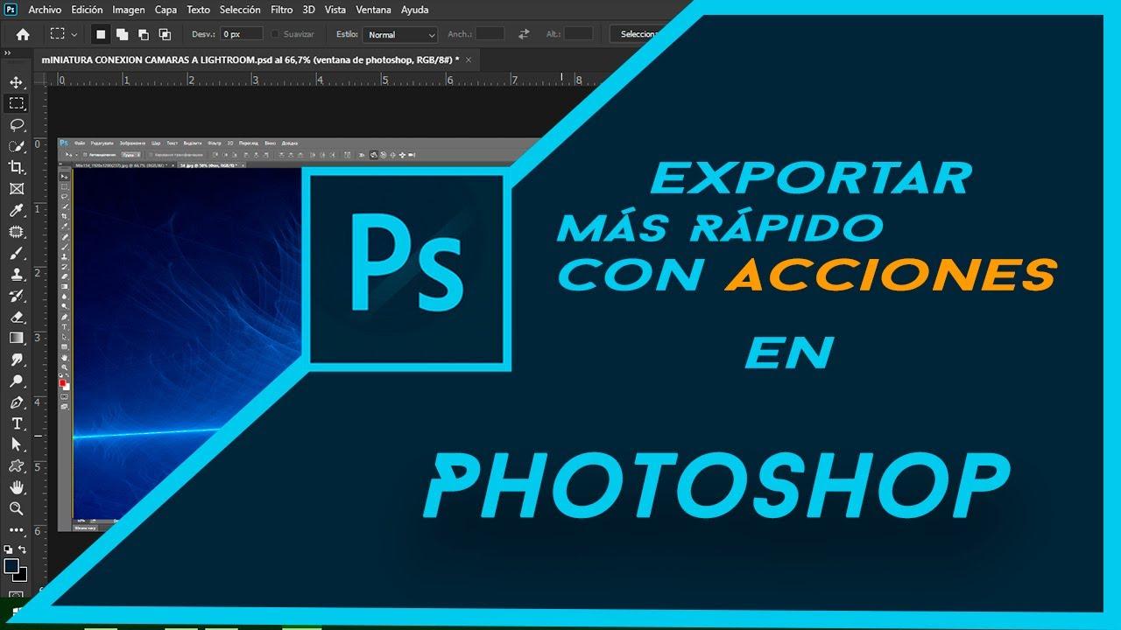Choose the Intersect with selection mode
The width and height of the screenshot is (1121, 630).
point(165,34)
